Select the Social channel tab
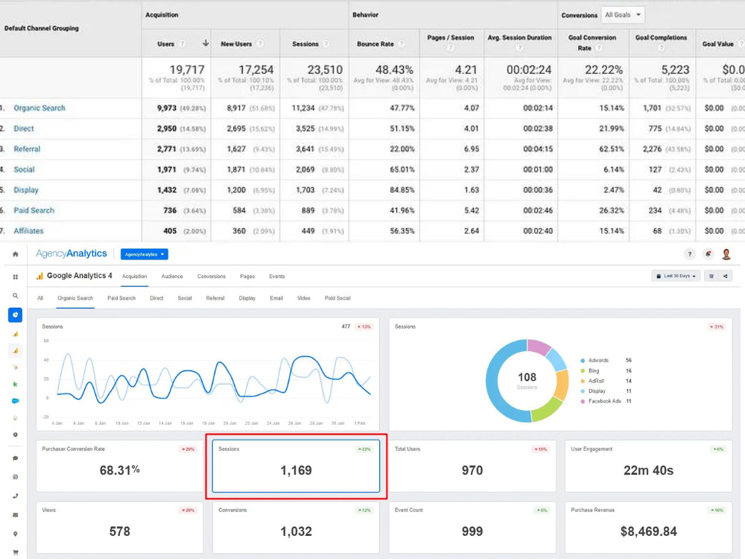The image size is (745, 559). pyautogui.click(x=184, y=298)
